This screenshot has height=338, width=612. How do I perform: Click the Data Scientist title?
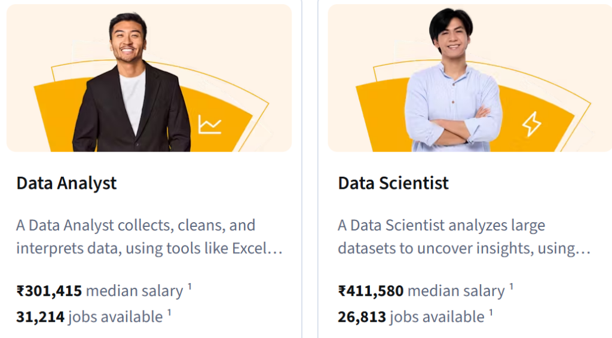[393, 183]
